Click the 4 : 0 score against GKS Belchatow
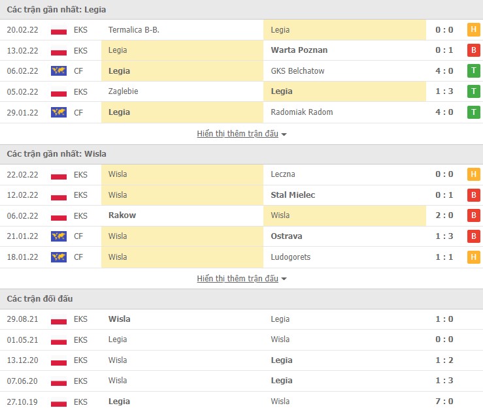This screenshot has height=410, width=483. tap(444, 71)
